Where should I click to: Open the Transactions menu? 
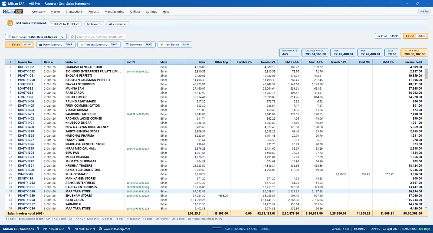click(74, 12)
